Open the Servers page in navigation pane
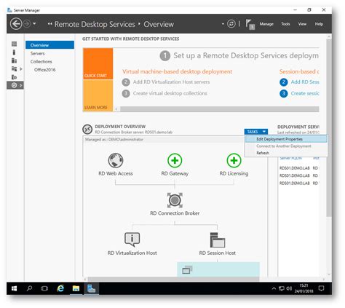This screenshot has width=345, height=308. click(x=38, y=53)
